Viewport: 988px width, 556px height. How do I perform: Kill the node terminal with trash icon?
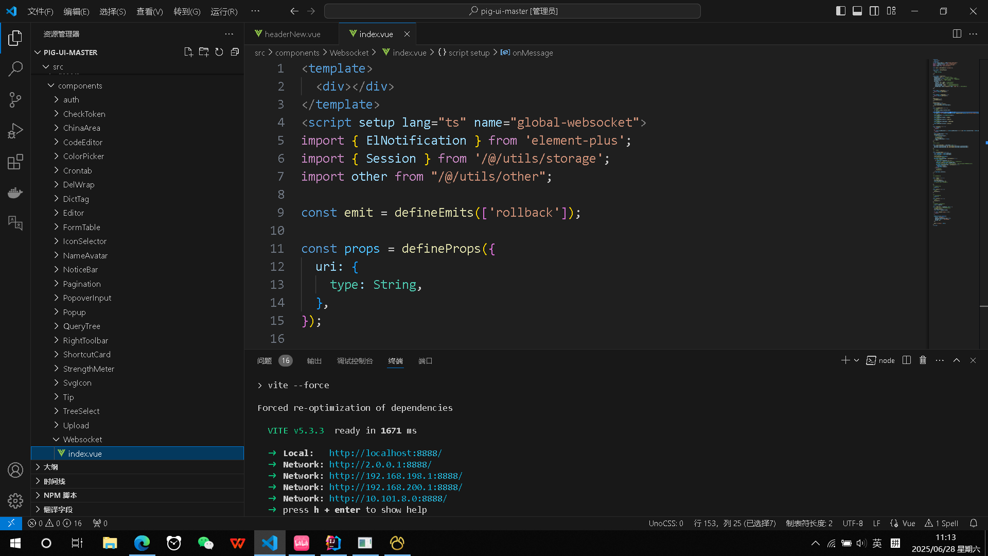[x=923, y=360]
